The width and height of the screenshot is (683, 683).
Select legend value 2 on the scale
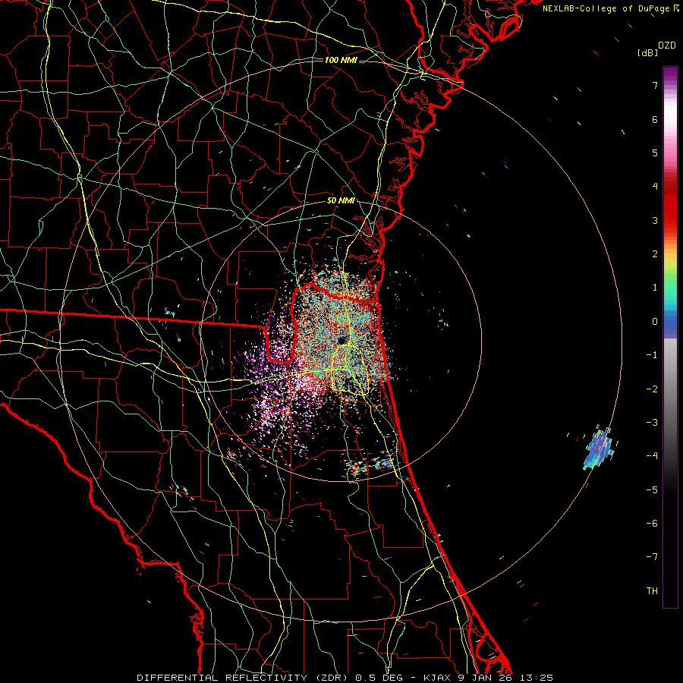(655, 254)
